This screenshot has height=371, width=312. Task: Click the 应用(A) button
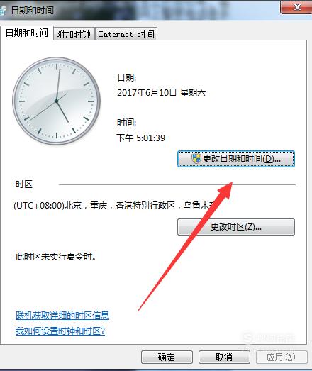pos(282,357)
